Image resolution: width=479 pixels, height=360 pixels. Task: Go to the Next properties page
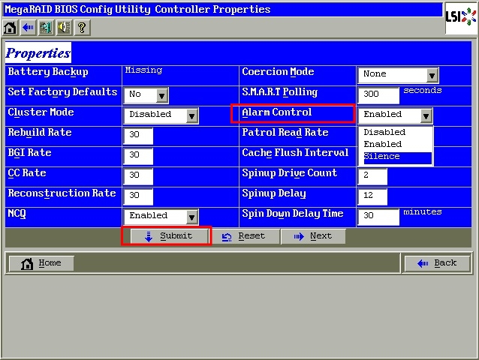tap(313, 236)
